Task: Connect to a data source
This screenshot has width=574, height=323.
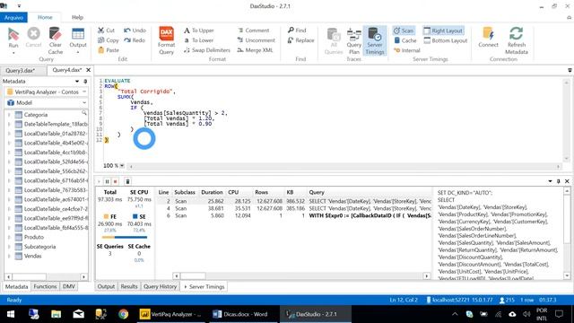Action: (x=488, y=37)
